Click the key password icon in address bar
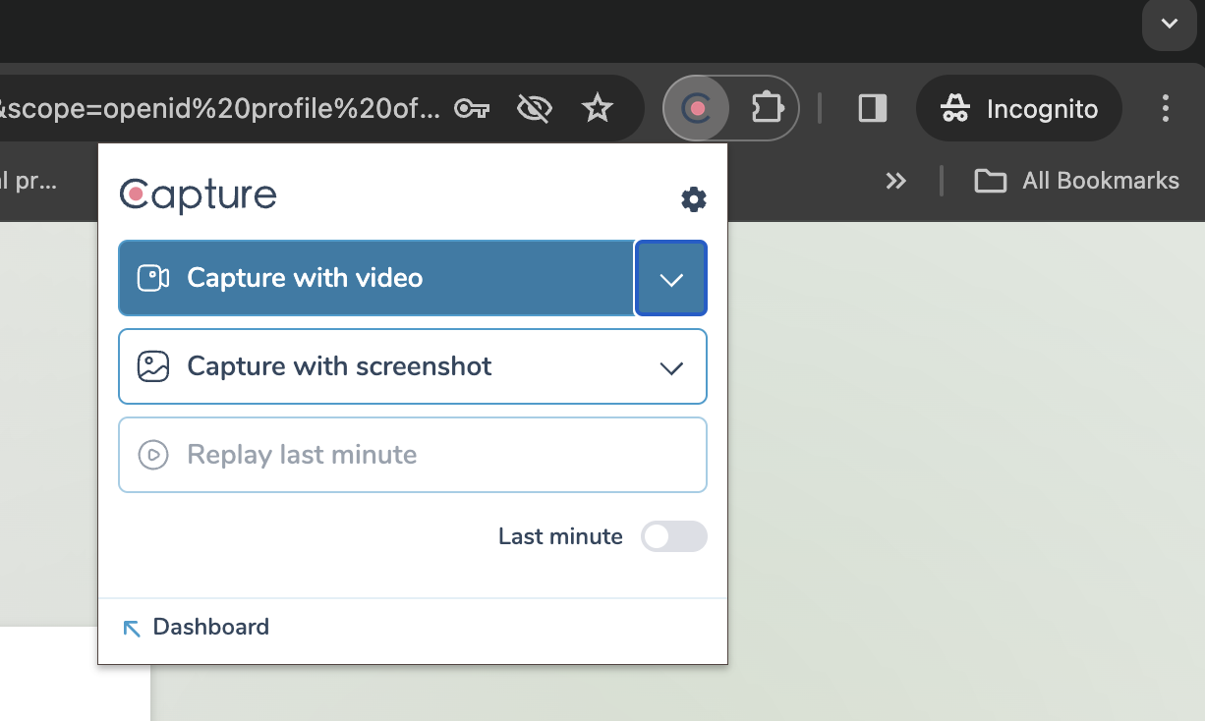 click(x=472, y=108)
